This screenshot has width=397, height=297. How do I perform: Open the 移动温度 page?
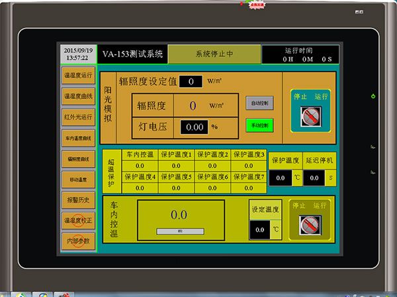point(79,180)
